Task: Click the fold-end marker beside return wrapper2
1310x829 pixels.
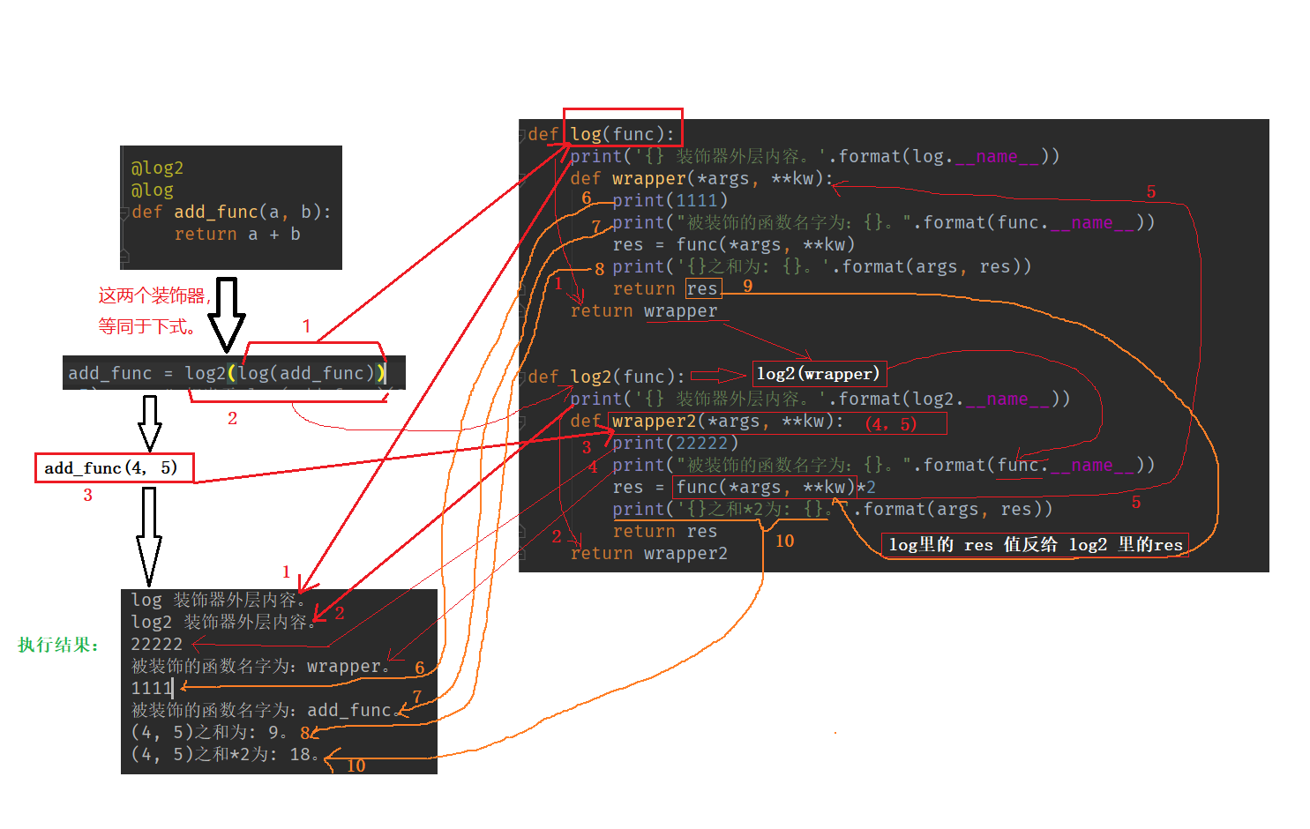Action: point(522,554)
